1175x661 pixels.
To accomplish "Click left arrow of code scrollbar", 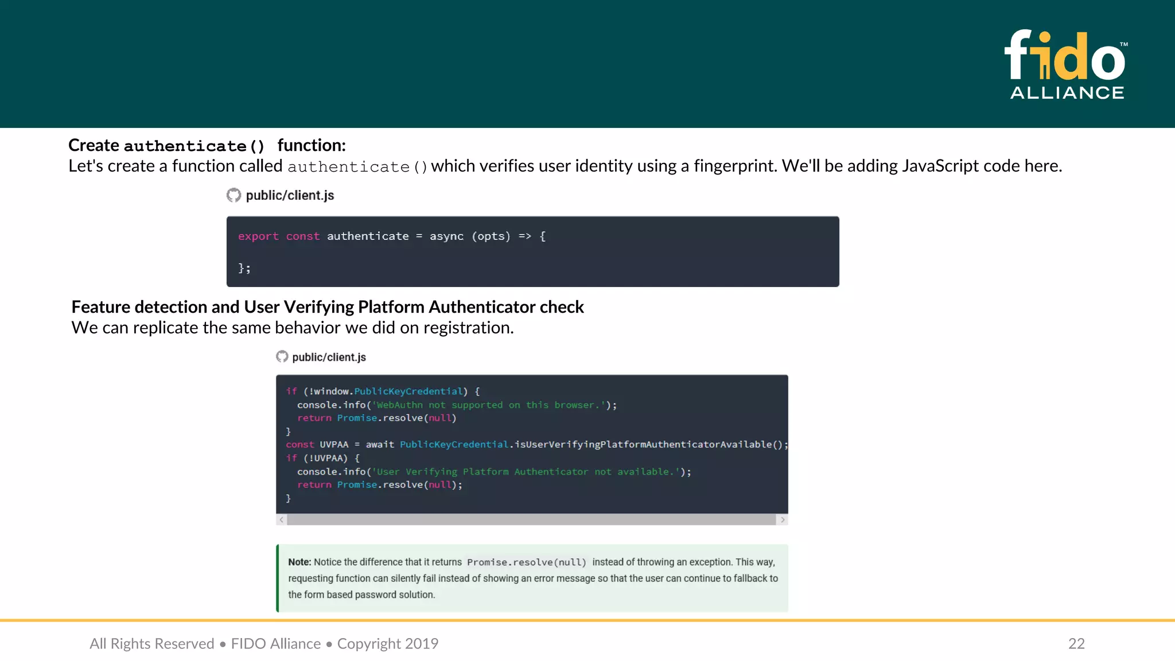I will [x=281, y=520].
